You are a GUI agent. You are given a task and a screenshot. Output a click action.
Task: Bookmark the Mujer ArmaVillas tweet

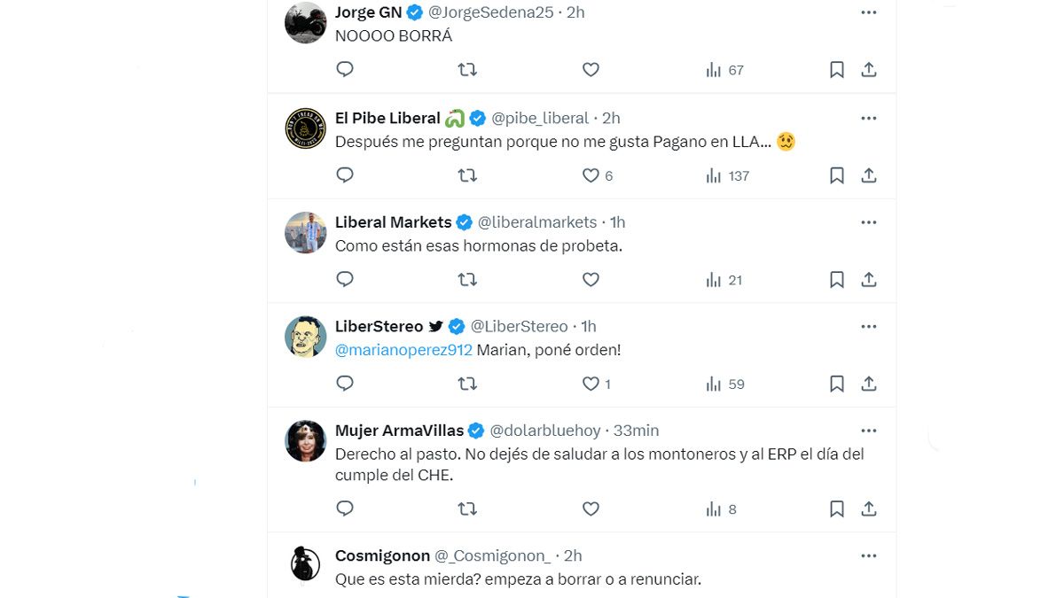click(x=836, y=509)
